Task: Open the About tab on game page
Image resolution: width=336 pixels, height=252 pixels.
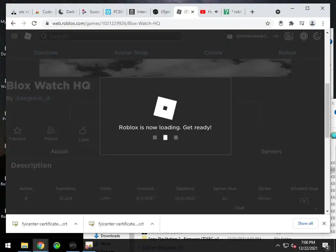Action: click(59, 151)
